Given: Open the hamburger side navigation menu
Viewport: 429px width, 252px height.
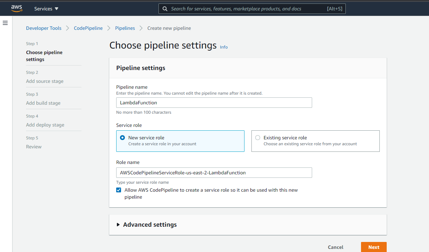Looking at the screenshot, I should point(5,23).
